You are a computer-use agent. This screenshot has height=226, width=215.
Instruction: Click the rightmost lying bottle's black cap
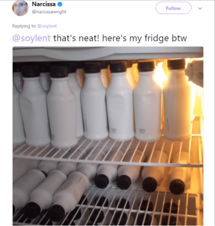177,186
